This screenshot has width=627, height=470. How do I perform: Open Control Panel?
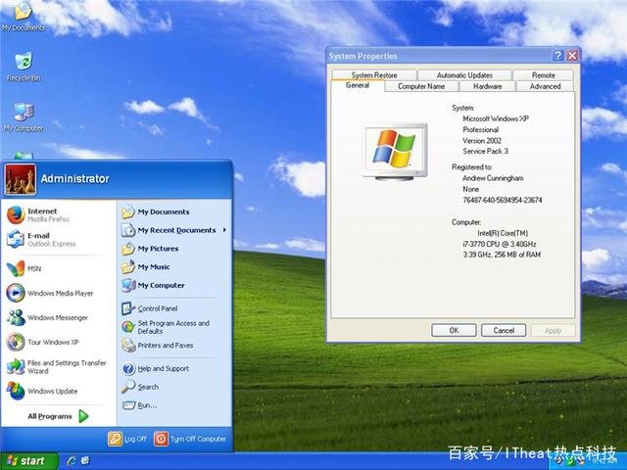coord(150,308)
